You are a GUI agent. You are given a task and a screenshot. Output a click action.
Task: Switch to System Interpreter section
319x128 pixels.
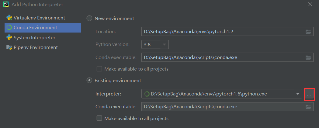pos(34,38)
